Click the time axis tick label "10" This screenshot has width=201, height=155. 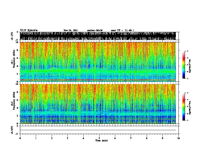point(178,138)
